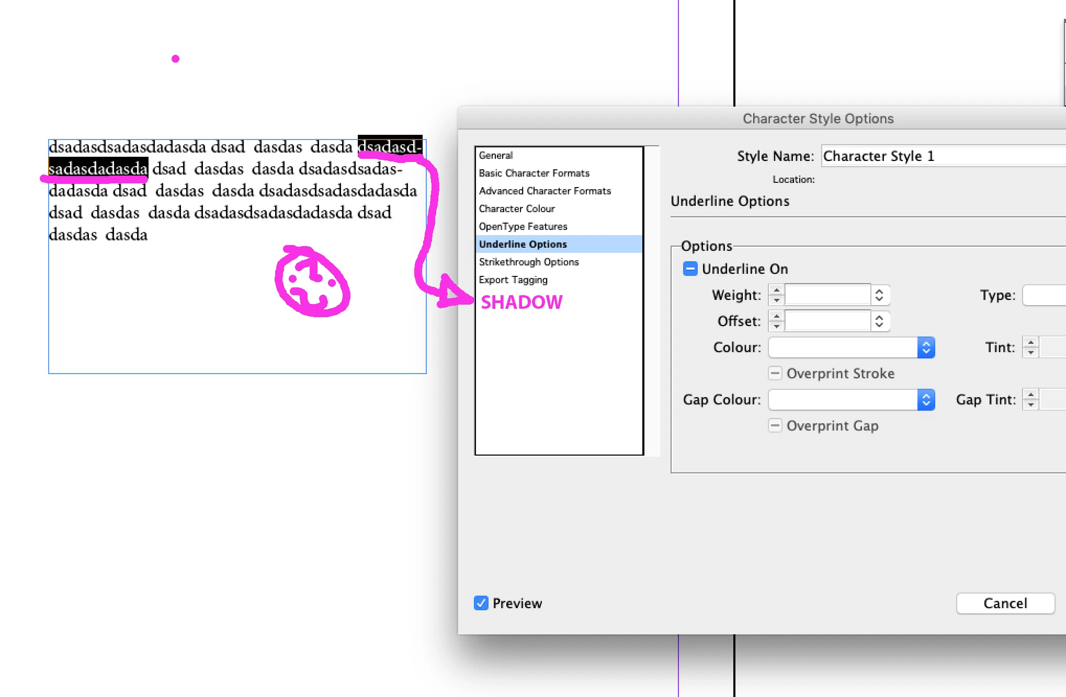1066x697 pixels.
Task: Increase Tint value with up arrow
Action: [x=1030, y=342]
